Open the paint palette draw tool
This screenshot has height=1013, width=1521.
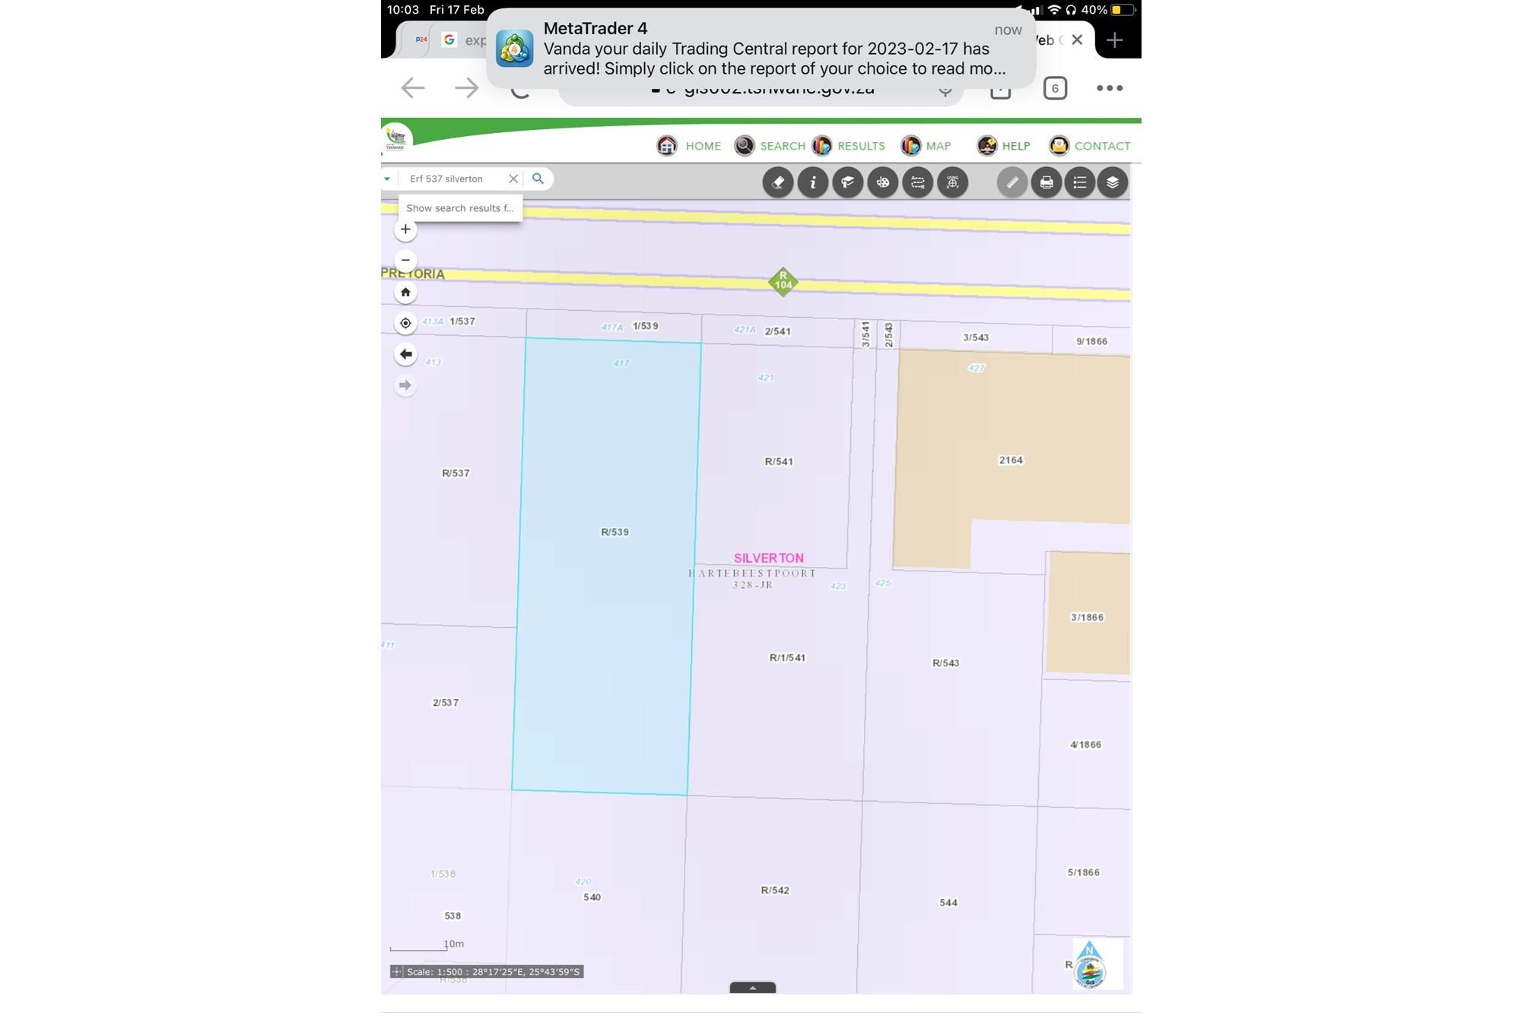[882, 182]
